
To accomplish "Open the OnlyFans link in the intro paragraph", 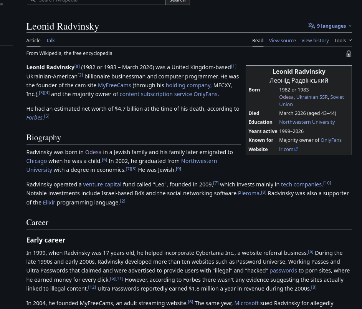I will tap(205, 94).
